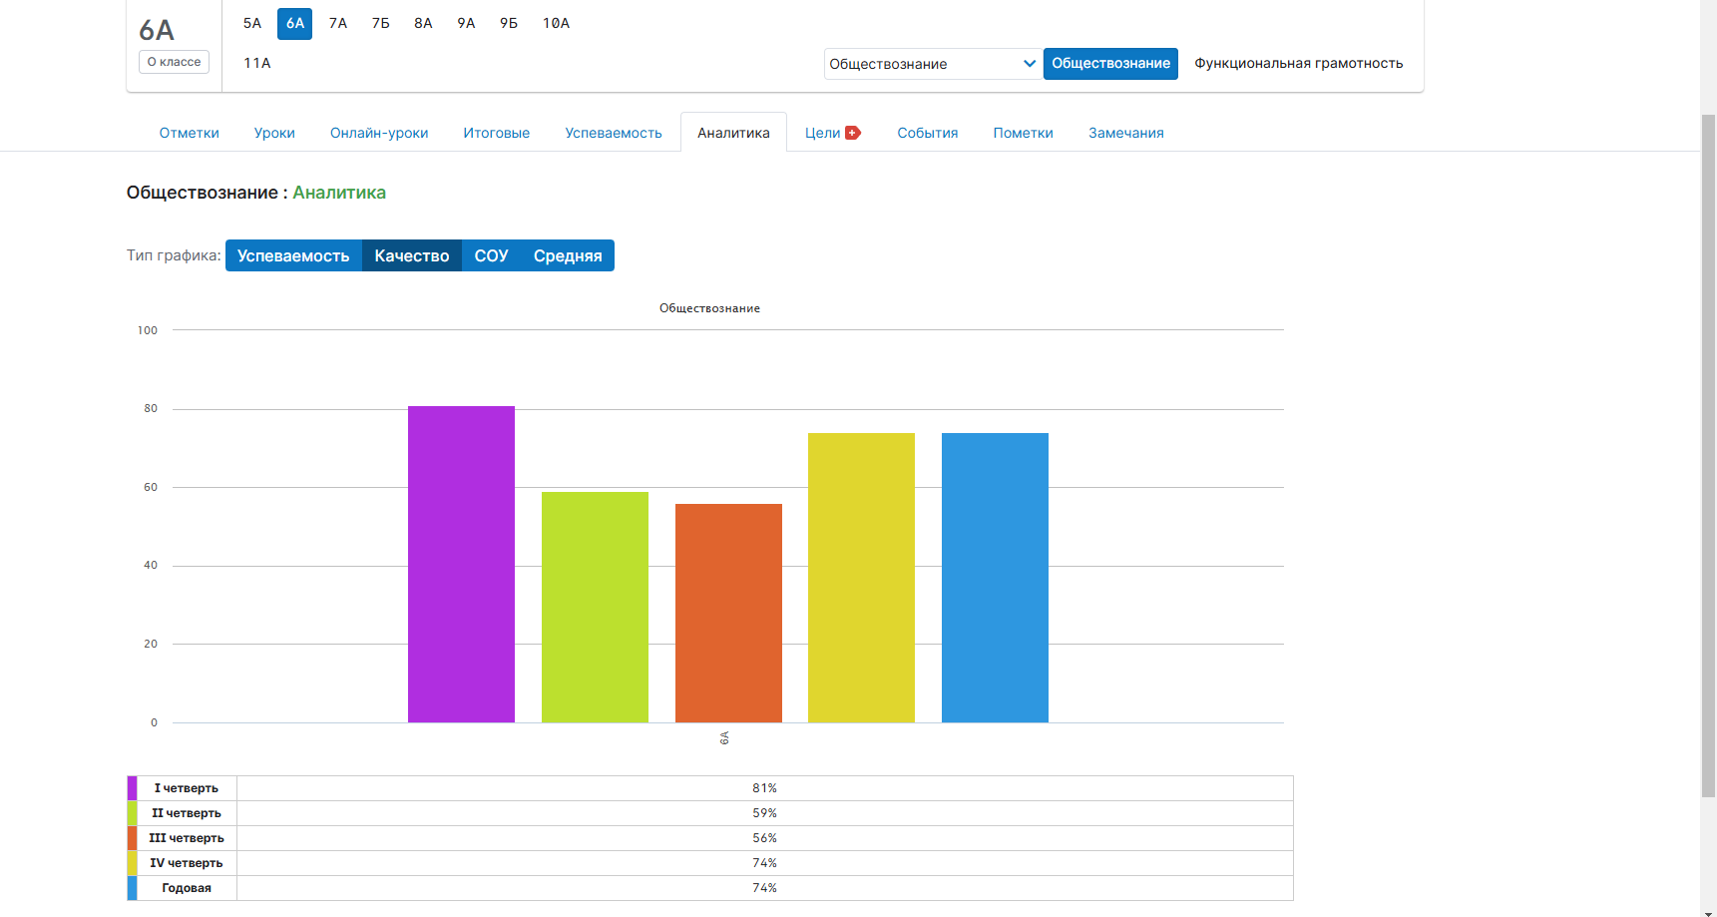Screen dimensions: 1717x917
Task: Click the blue Годовая bar
Action: point(995,578)
